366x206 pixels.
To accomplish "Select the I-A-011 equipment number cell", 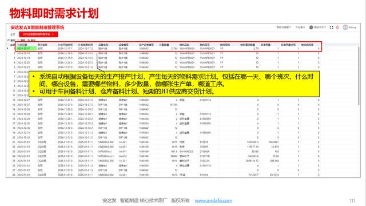I will 123,152.
